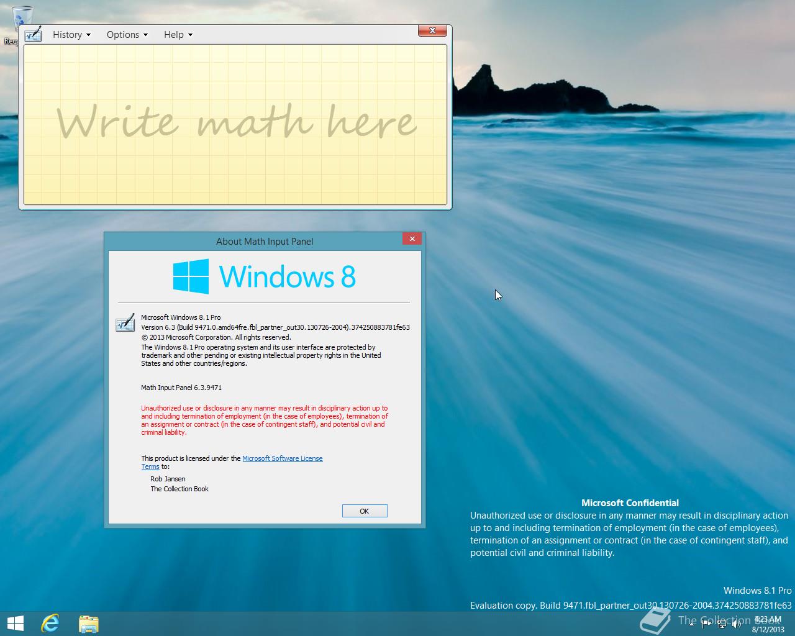Click the Math Input Panel icon in About dialog
This screenshot has width=795, height=636.
click(x=125, y=323)
